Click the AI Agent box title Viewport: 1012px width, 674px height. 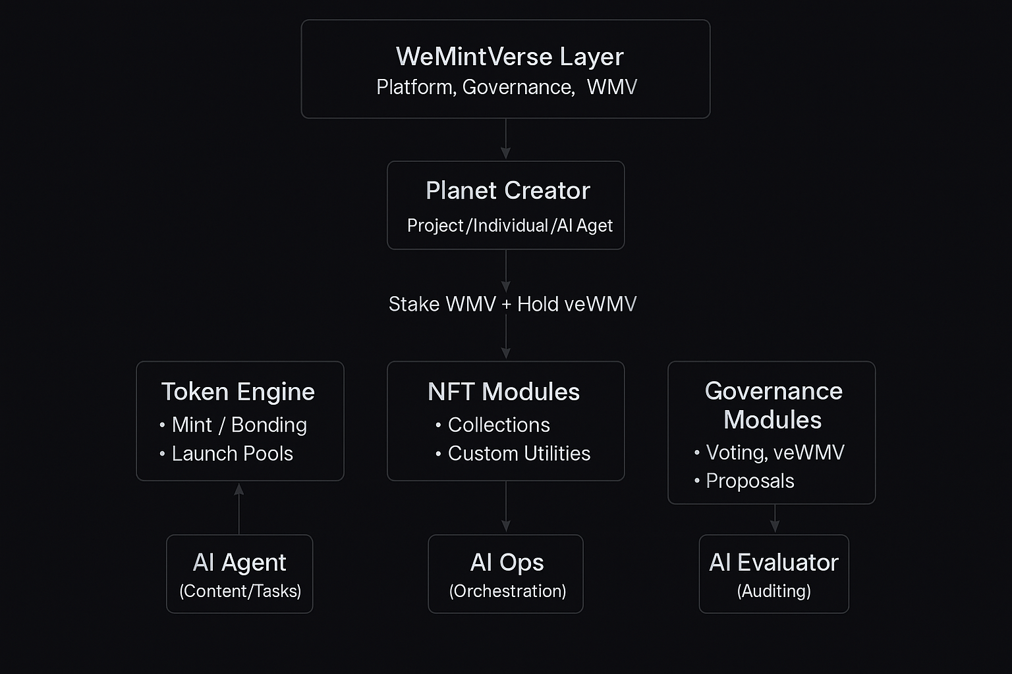239,563
